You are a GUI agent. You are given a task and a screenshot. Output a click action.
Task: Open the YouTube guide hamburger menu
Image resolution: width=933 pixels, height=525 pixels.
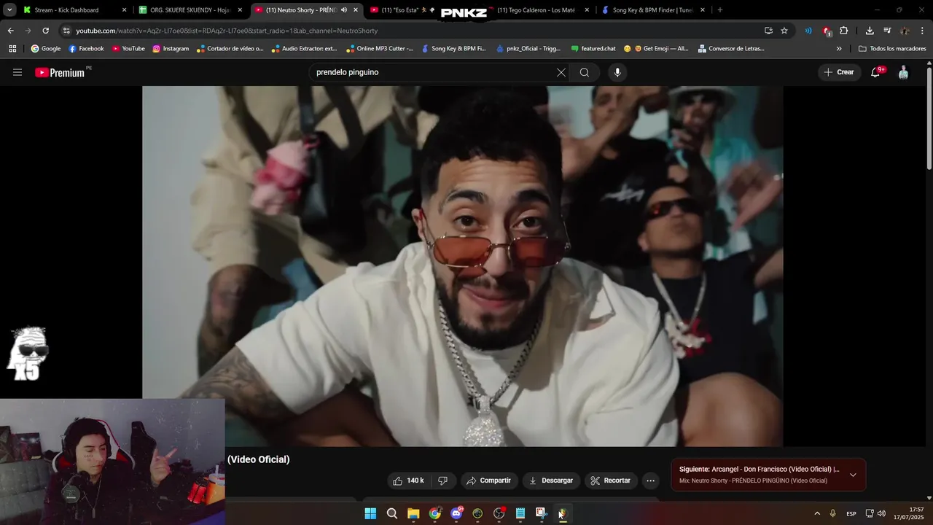tap(17, 72)
